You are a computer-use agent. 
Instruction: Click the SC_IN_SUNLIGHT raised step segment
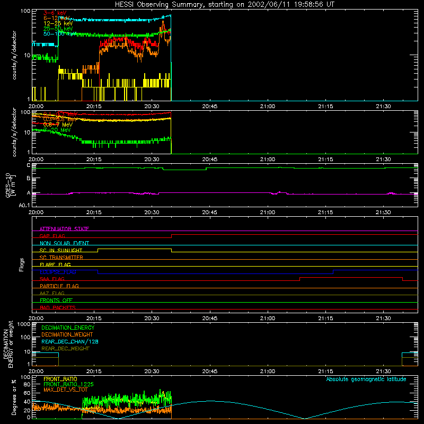pos(135,249)
